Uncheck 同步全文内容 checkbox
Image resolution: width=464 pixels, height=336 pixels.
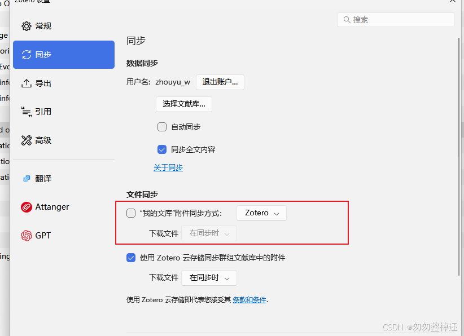click(162, 149)
